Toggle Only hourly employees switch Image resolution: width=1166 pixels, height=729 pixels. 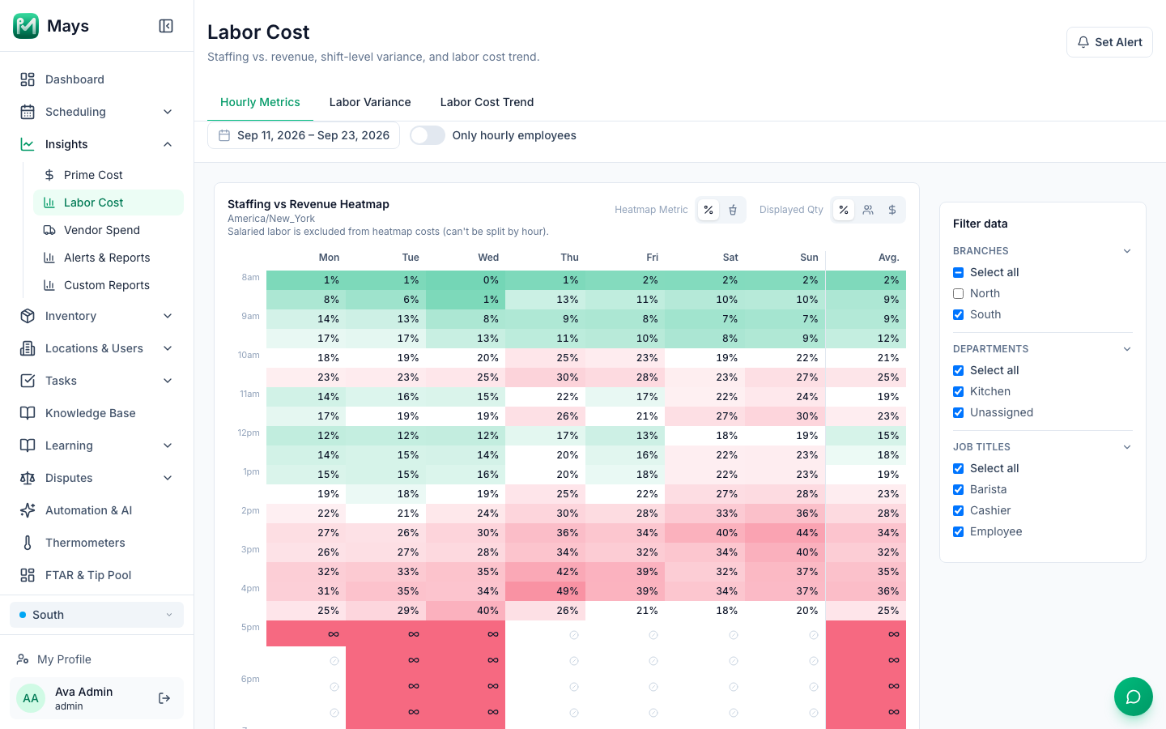pos(428,135)
